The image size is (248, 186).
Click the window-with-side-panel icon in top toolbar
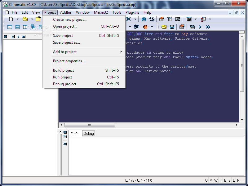coord(177,19)
